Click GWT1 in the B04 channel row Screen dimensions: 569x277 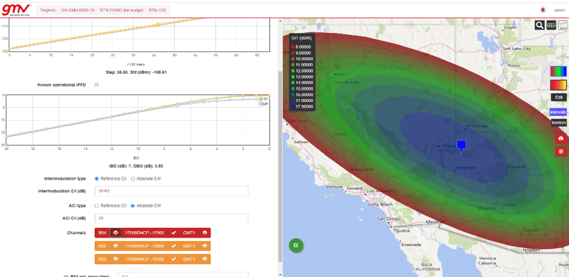pyautogui.click(x=189, y=233)
